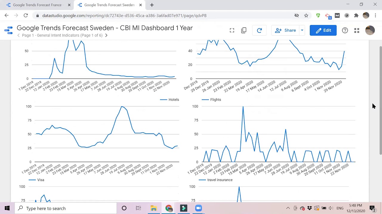382x214 pixels.
Task: Refresh the report data
Action: click(x=259, y=30)
